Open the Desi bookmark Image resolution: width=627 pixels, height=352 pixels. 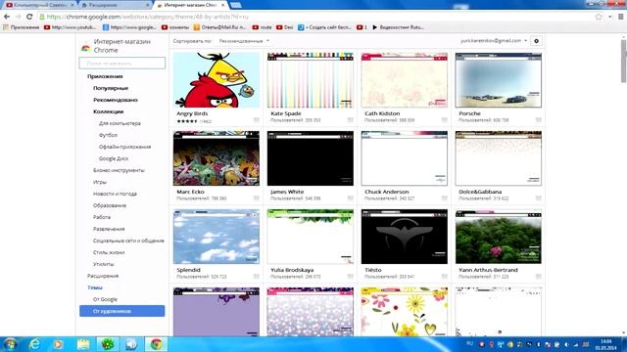point(285,27)
